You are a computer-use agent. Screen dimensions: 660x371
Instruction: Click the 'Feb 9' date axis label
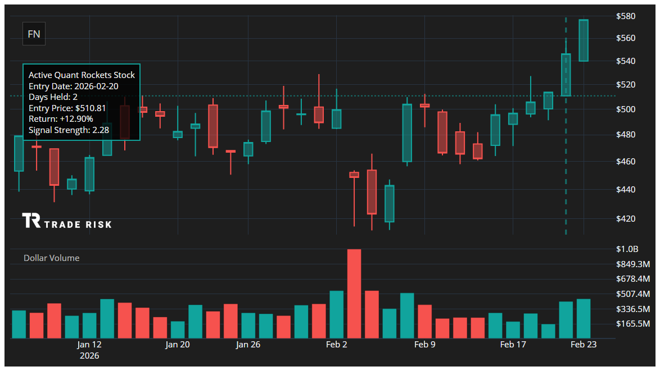[424, 345]
